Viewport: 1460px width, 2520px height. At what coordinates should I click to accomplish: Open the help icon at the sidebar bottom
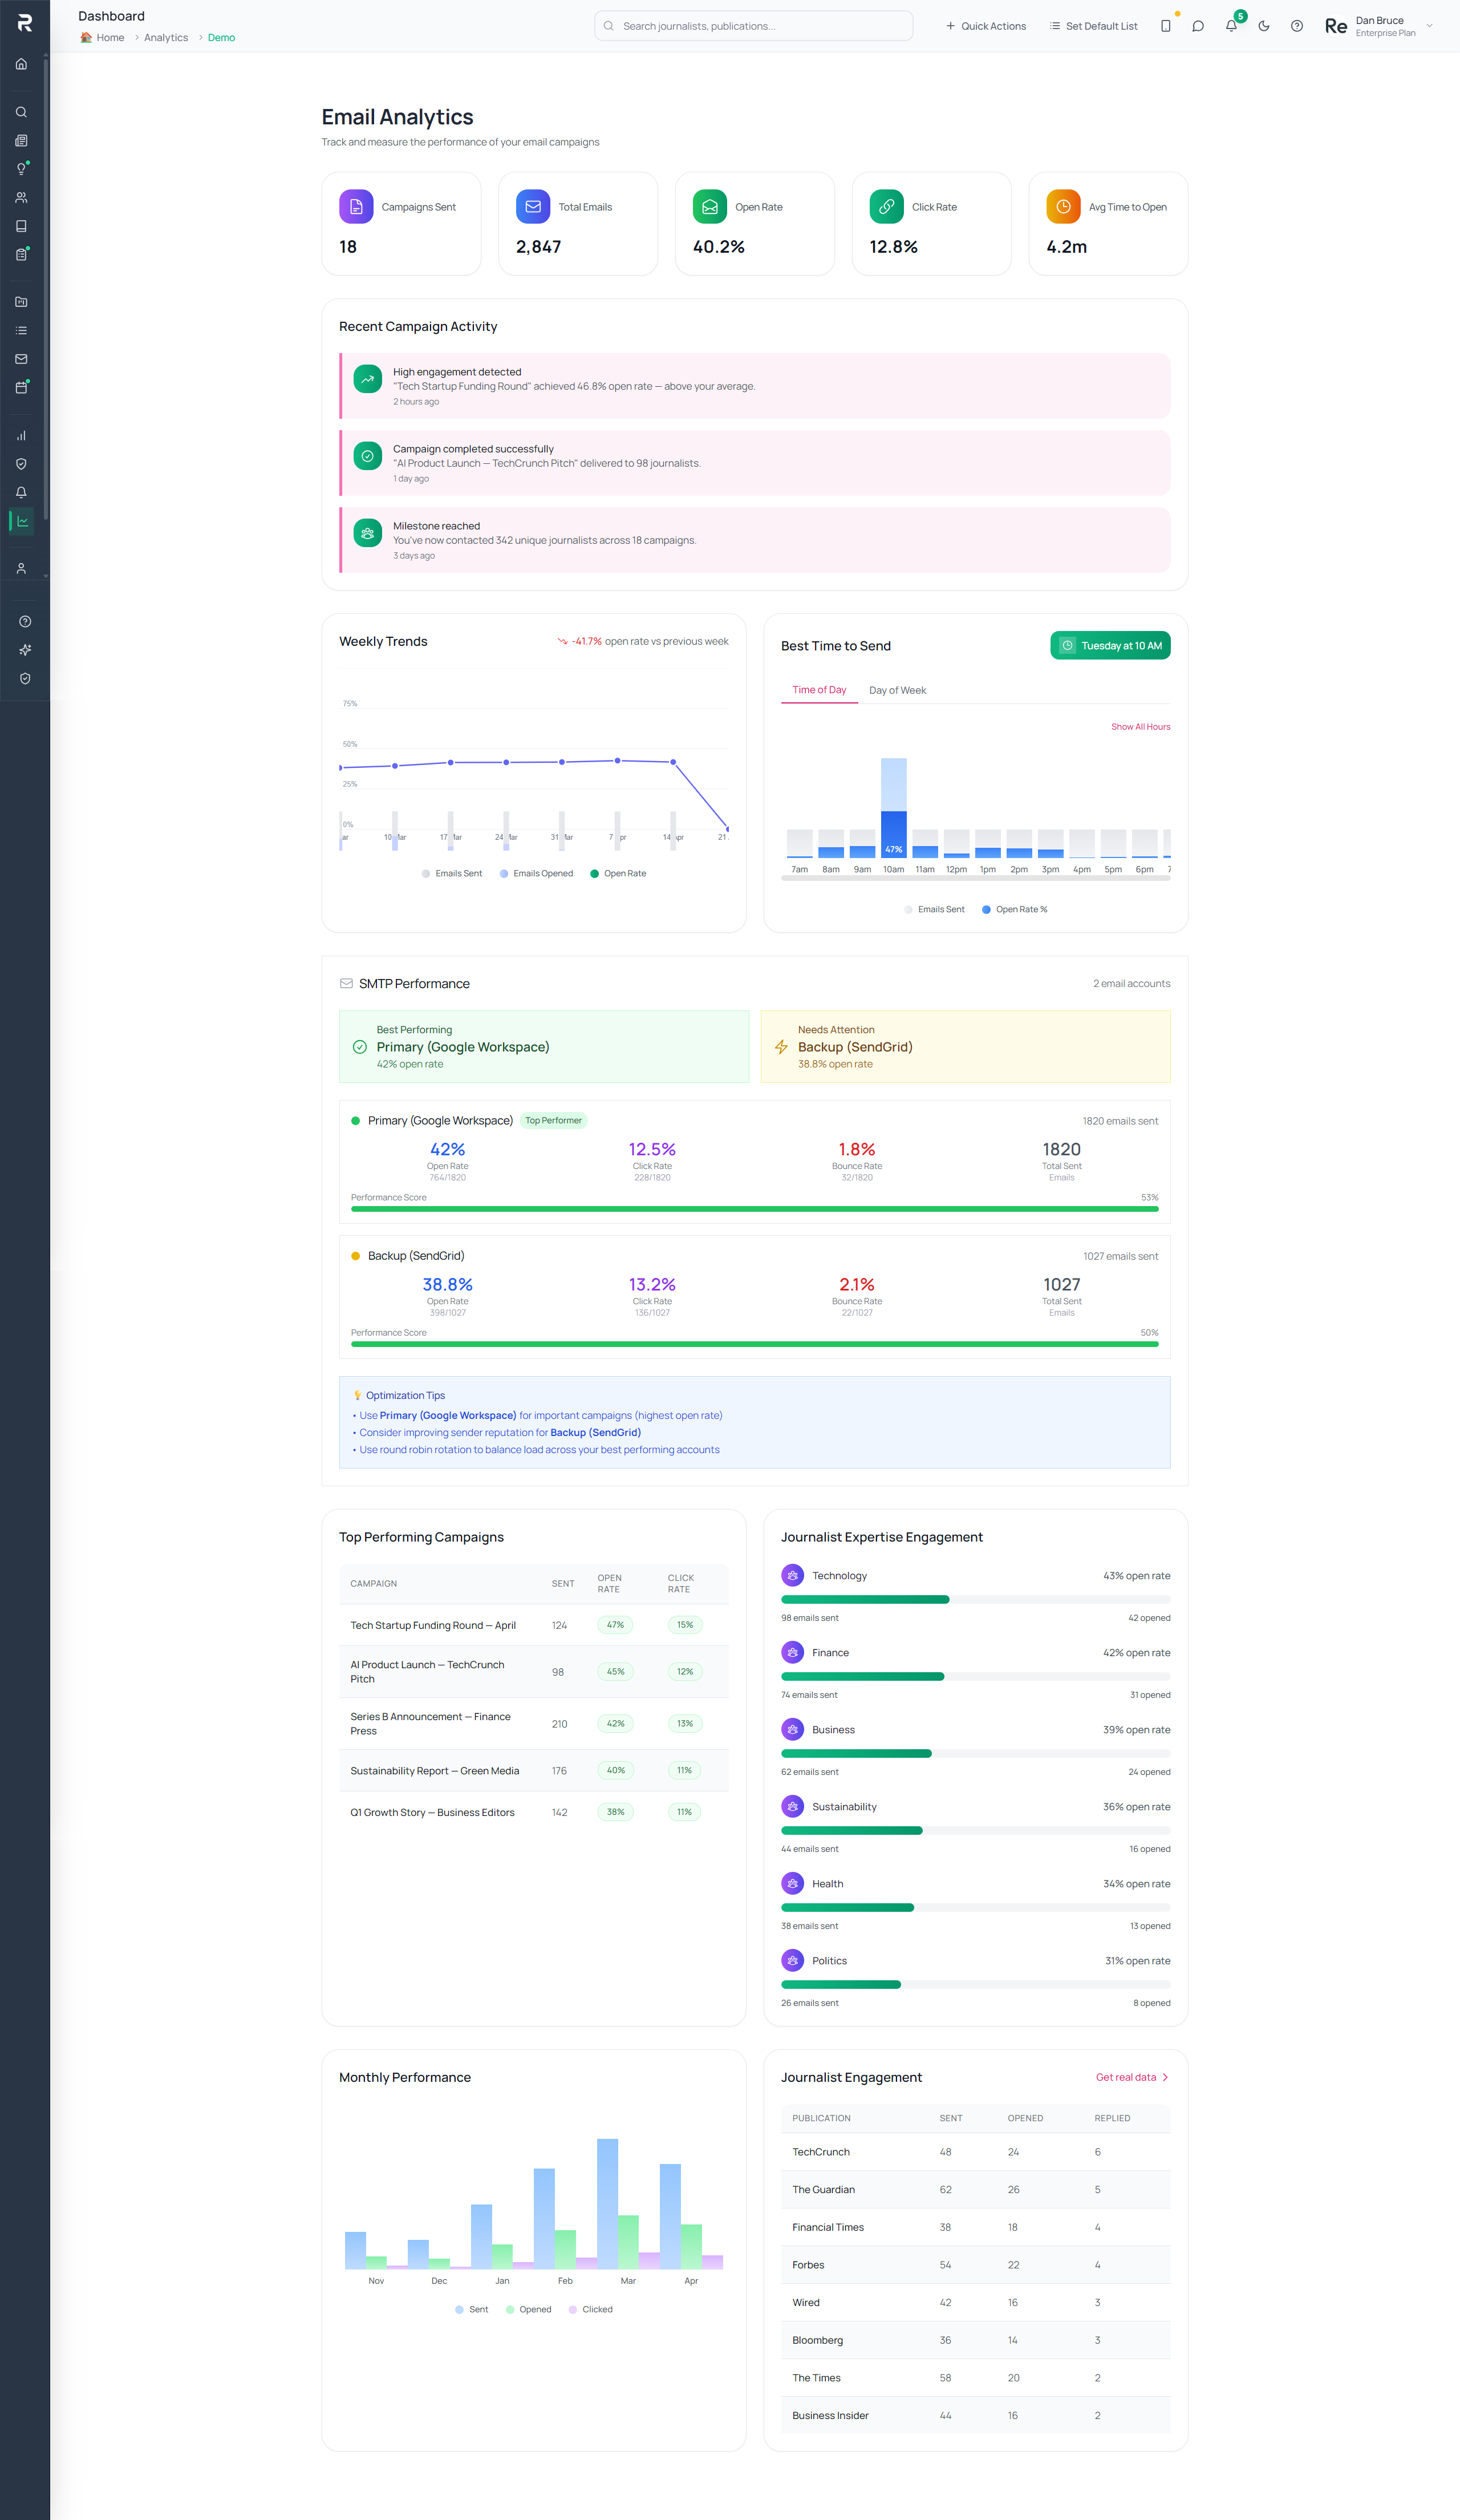(25, 622)
